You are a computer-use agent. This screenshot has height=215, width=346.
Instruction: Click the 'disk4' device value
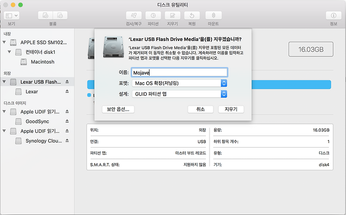pyautogui.click(x=324, y=164)
